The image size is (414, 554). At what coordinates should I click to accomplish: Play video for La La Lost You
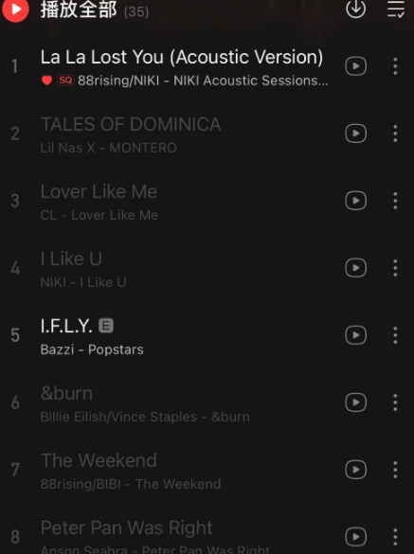(x=355, y=66)
